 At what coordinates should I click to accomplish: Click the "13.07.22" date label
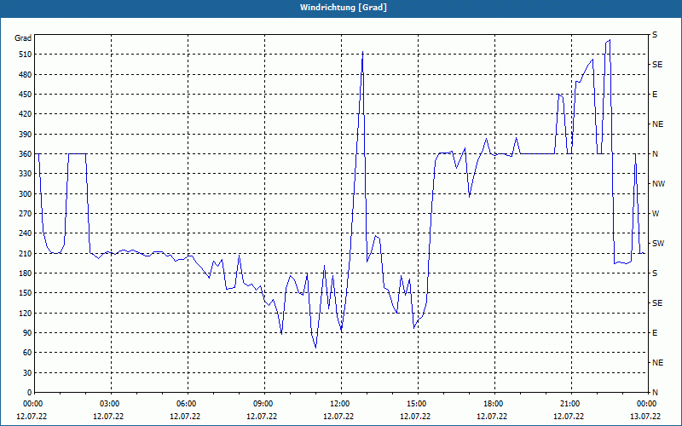[x=645, y=417]
